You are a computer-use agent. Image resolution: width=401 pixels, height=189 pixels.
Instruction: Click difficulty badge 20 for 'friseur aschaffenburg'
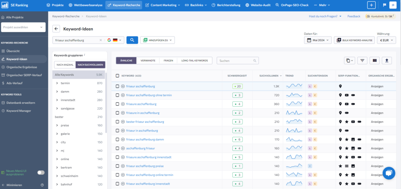point(237,86)
